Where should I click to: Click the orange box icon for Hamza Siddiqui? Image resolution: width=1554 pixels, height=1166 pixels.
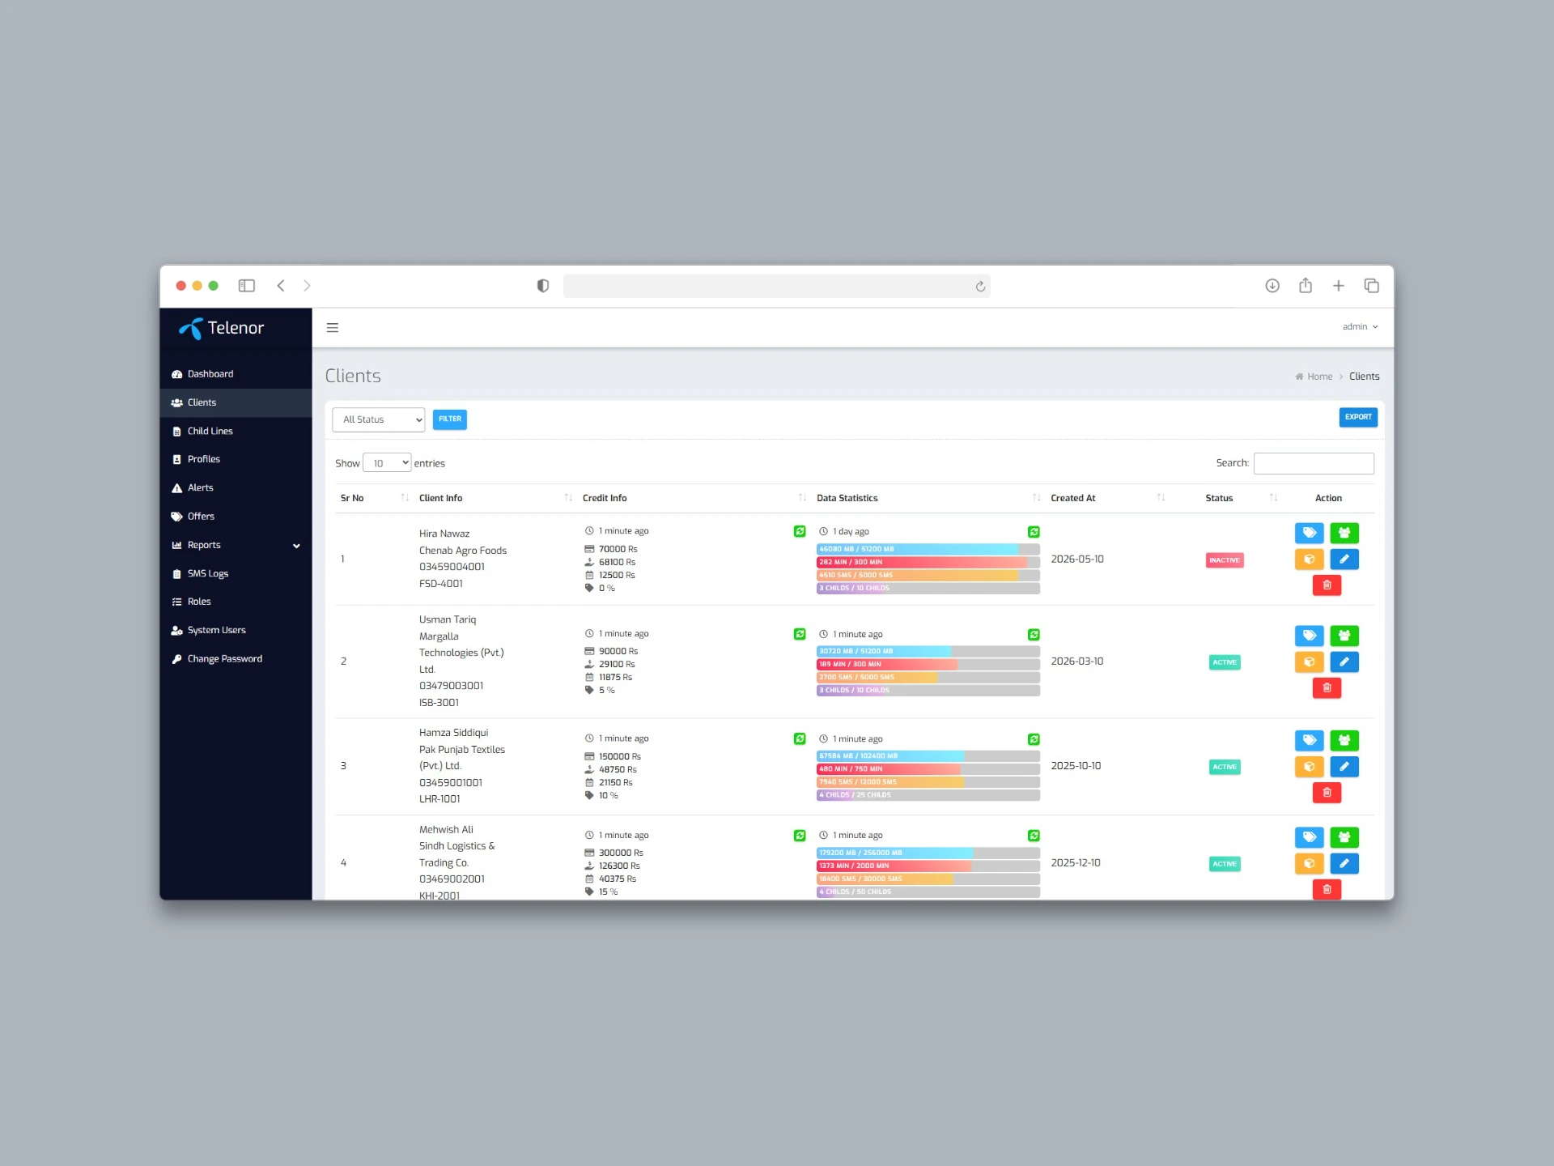click(1309, 767)
